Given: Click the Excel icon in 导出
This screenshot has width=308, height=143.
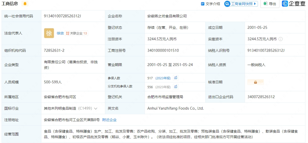Looking at the screenshot, I should pyautogui.click(x=265, y=4).
